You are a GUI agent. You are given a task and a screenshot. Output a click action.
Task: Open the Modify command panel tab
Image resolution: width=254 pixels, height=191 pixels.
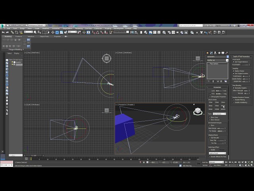coord(212,53)
